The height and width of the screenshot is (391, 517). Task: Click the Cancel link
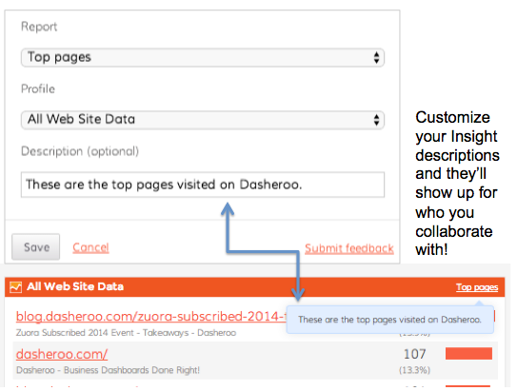pyautogui.click(x=90, y=247)
